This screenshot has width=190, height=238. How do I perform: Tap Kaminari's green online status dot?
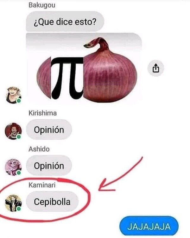(x=19, y=209)
